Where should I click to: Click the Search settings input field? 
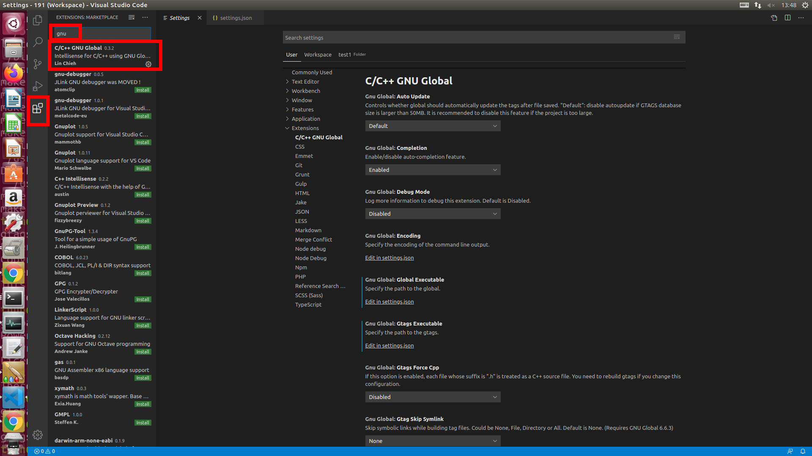click(x=478, y=38)
